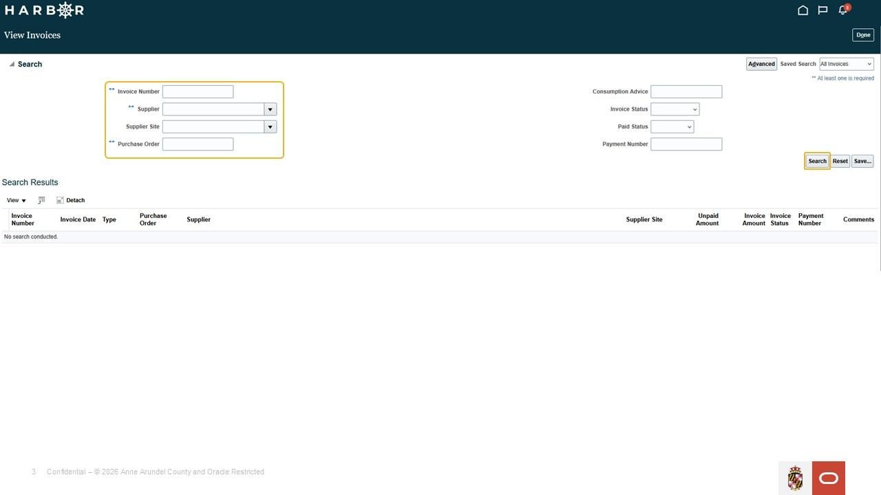Focus the Purchase Order field

click(198, 144)
